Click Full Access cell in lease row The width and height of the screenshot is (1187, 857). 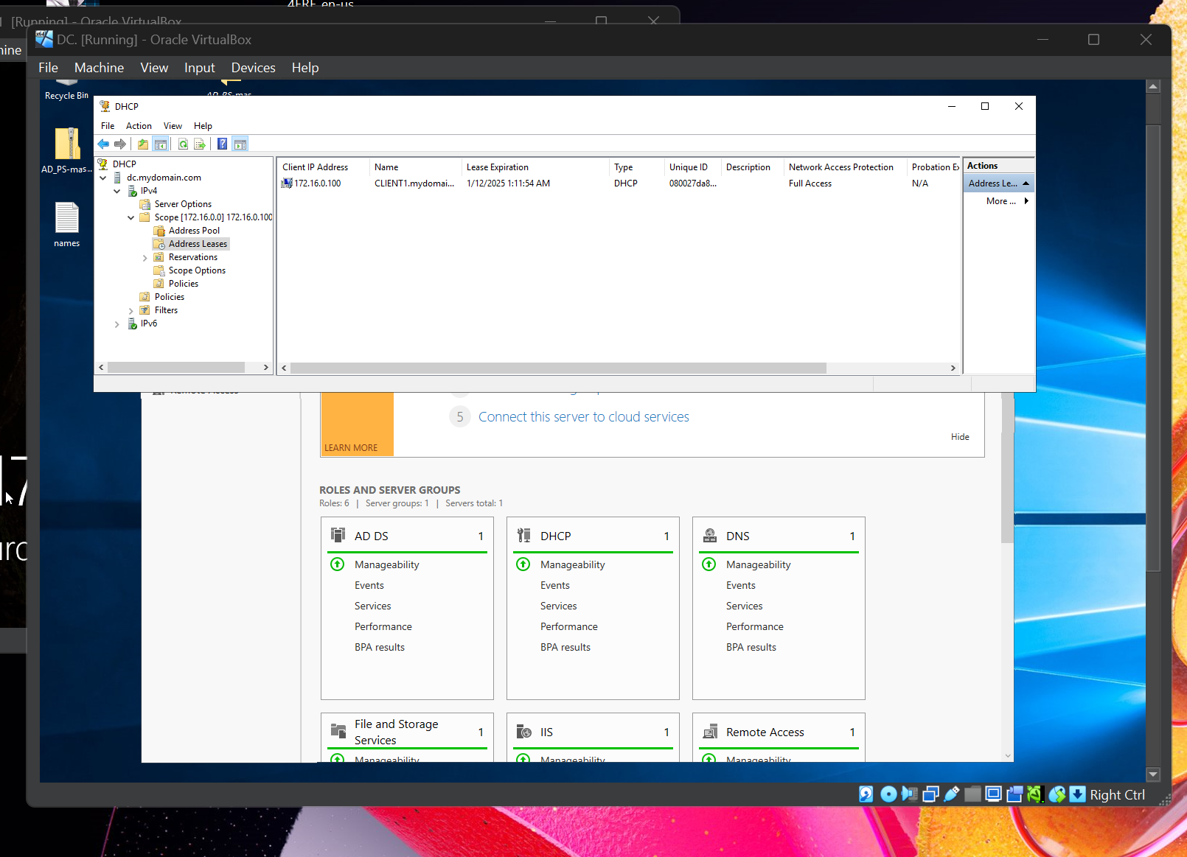pos(810,183)
